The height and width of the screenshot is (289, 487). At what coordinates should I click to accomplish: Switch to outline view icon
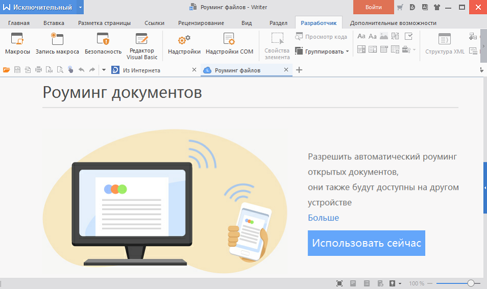coord(367,283)
